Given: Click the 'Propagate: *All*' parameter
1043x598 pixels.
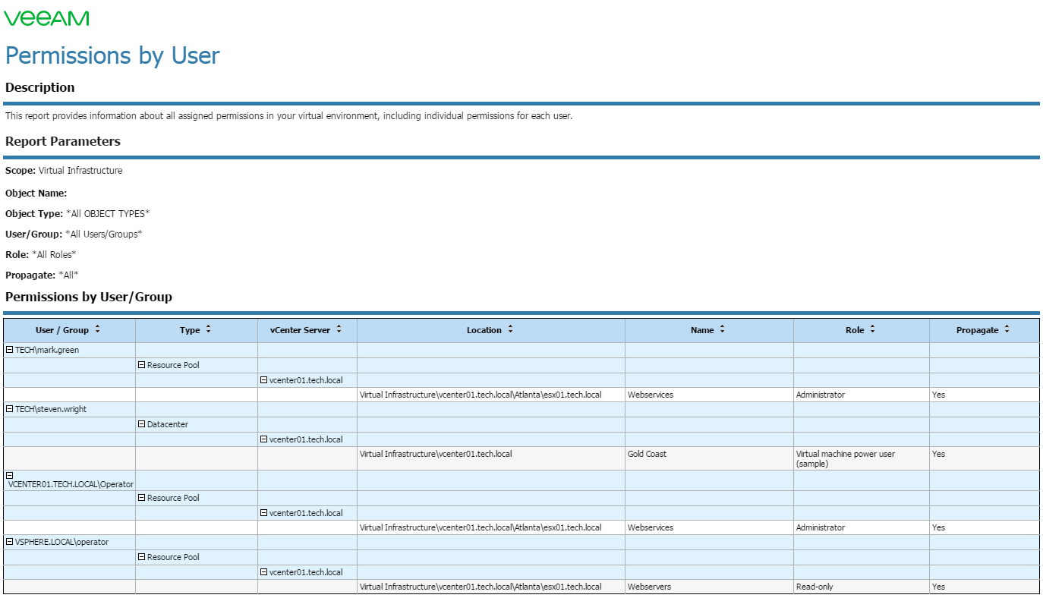Looking at the screenshot, I should (42, 275).
